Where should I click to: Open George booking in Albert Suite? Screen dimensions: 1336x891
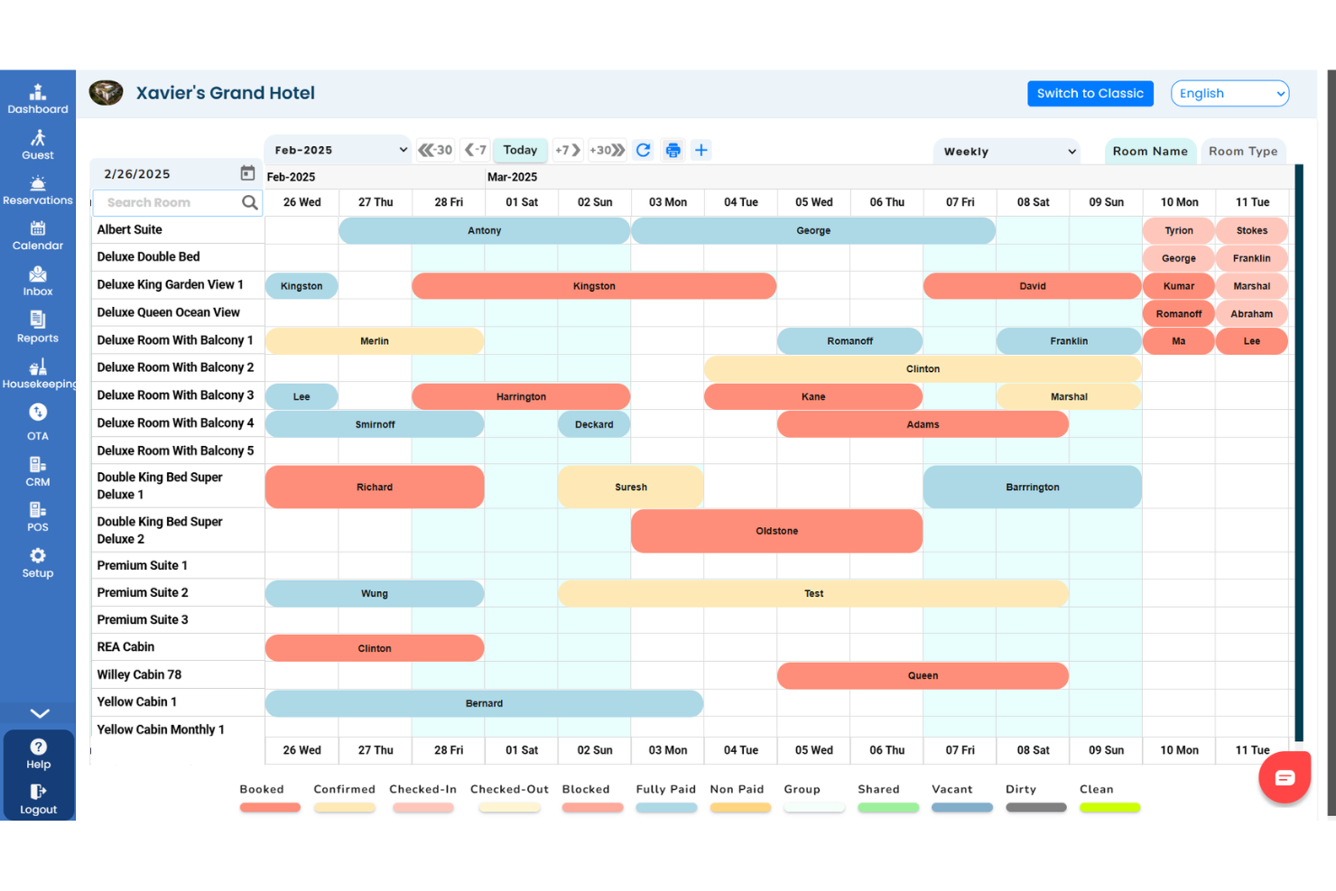tap(813, 231)
